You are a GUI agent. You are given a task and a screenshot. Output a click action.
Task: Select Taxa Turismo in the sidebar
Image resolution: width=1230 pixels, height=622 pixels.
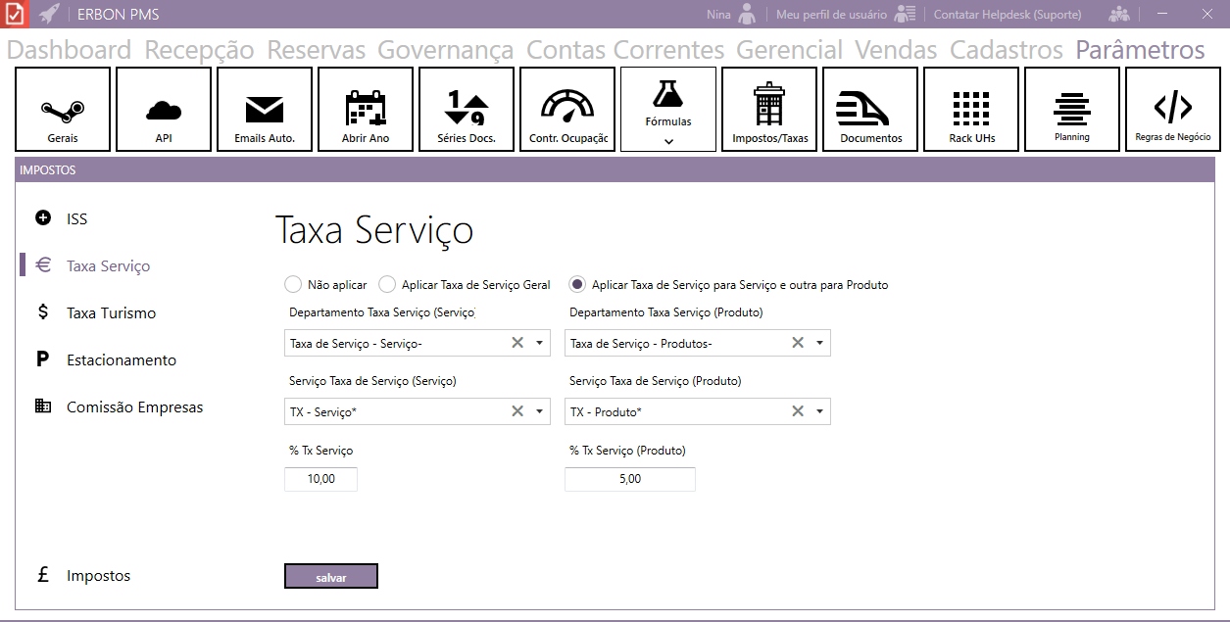[111, 313]
